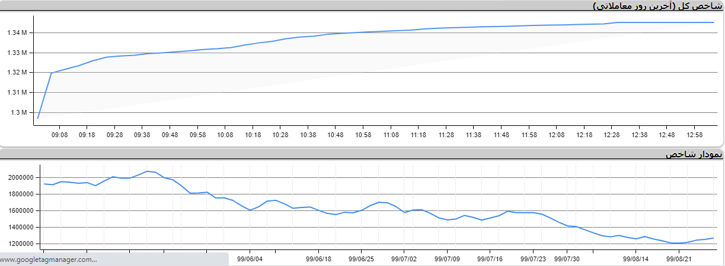The height and width of the screenshot is (266, 725).
Task: Click the 1200000 y-axis value
Action: 22,244
